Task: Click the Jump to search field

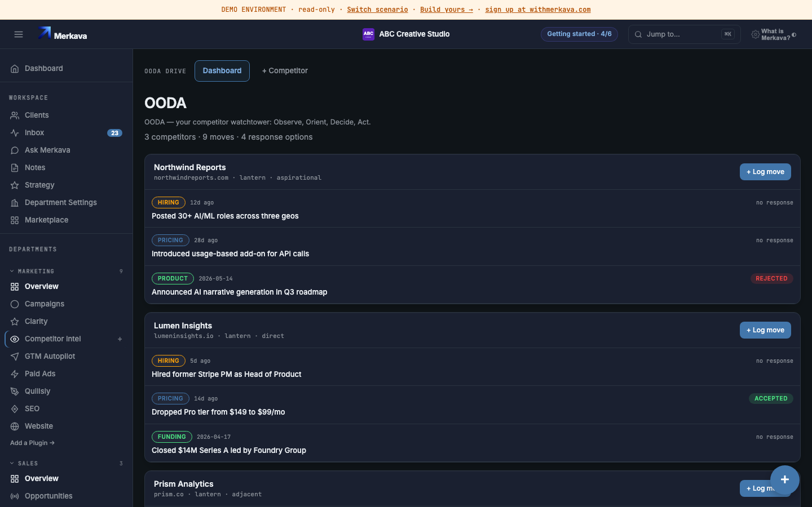Action: 684,34
